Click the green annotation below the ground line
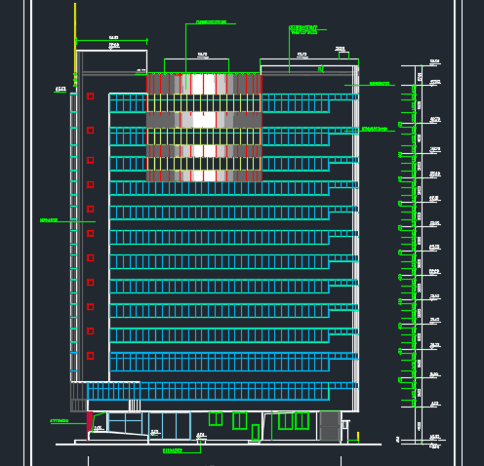 tap(173, 450)
